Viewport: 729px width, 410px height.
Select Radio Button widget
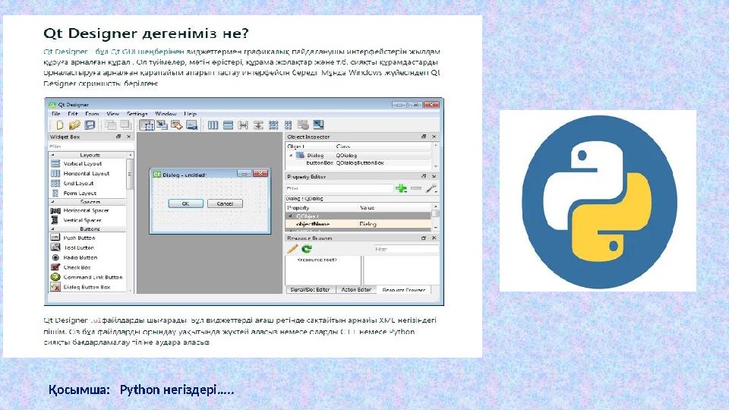[x=74, y=257]
